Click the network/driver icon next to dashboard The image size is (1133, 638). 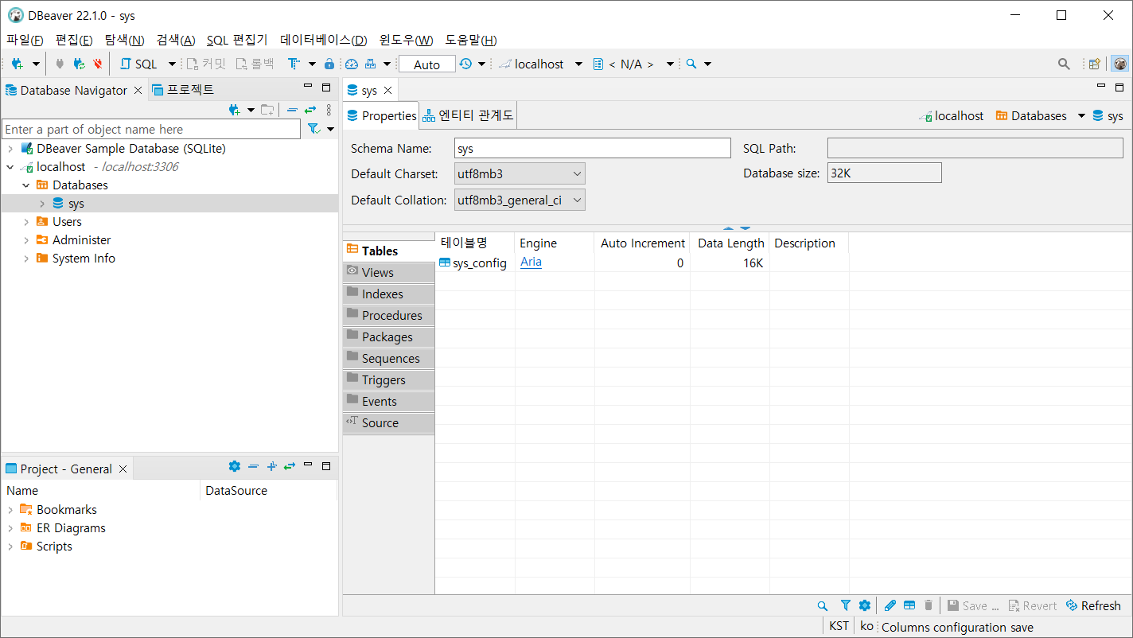pos(371,64)
